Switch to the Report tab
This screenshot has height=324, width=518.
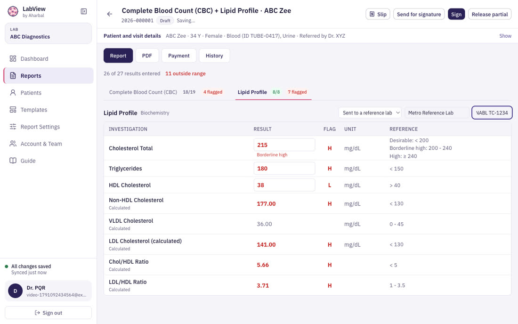[x=118, y=56]
